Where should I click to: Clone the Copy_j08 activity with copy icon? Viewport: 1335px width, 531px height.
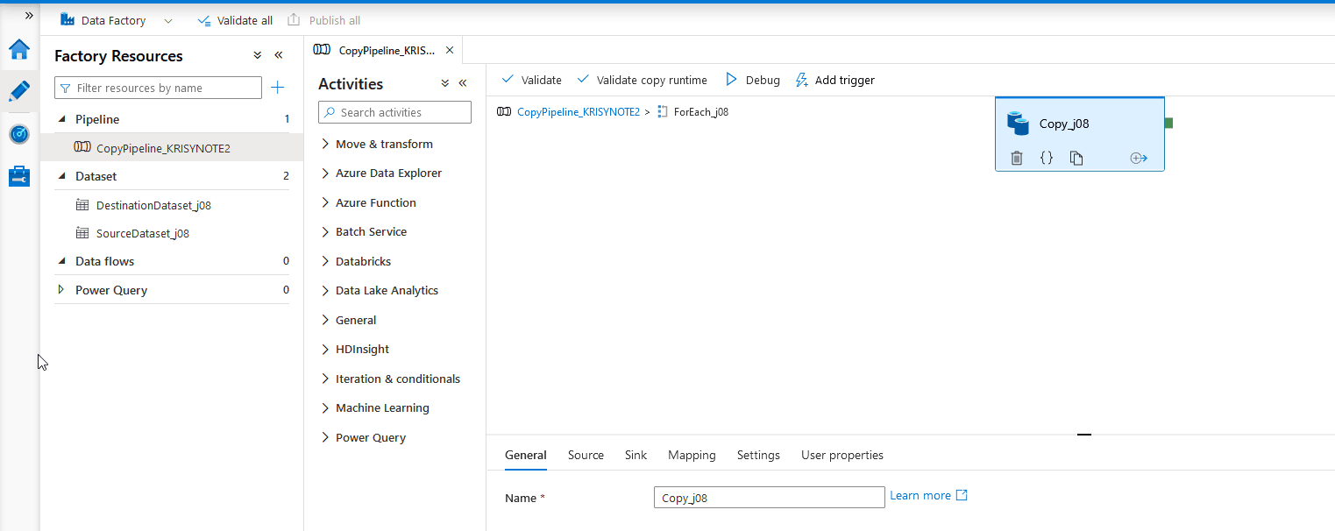click(1076, 158)
